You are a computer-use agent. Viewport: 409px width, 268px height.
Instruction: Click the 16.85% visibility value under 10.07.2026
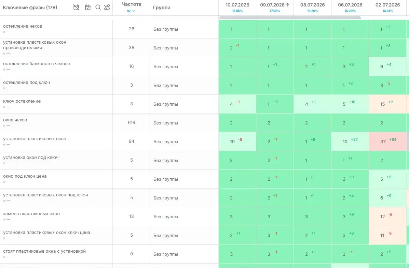pos(237,11)
